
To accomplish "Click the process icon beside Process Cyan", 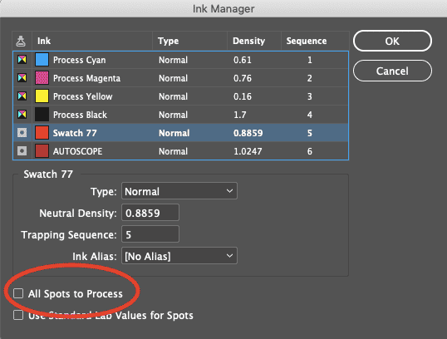I will coord(22,59).
